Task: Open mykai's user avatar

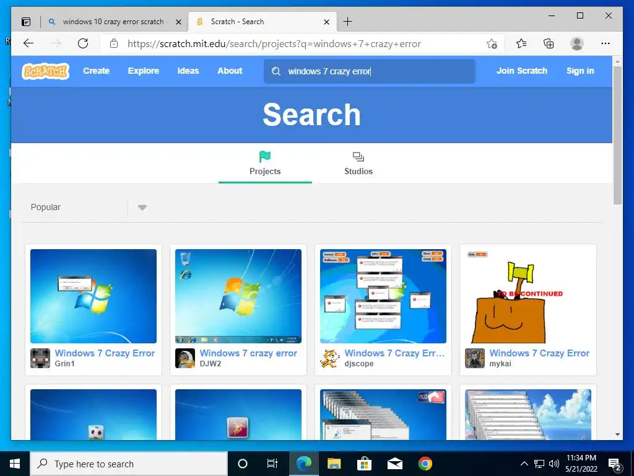Action: tap(475, 358)
